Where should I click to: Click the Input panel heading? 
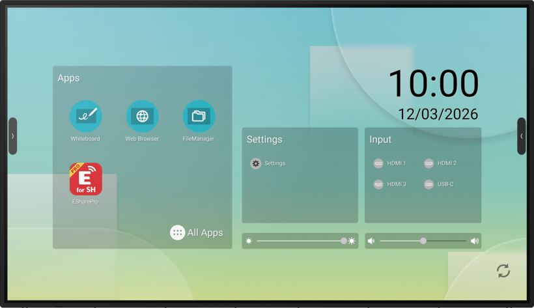pos(380,140)
